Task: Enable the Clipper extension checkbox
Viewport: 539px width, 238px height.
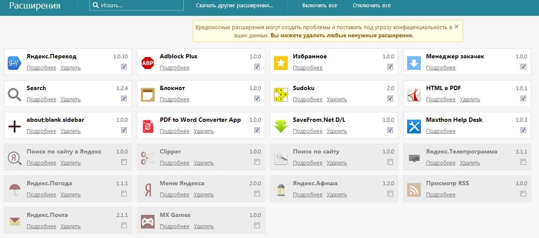Action: click(257, 162)
